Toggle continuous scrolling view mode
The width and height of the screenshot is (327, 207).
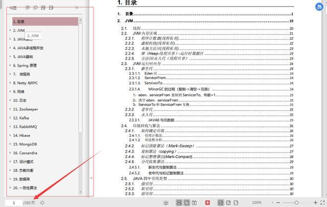(179, 202)
